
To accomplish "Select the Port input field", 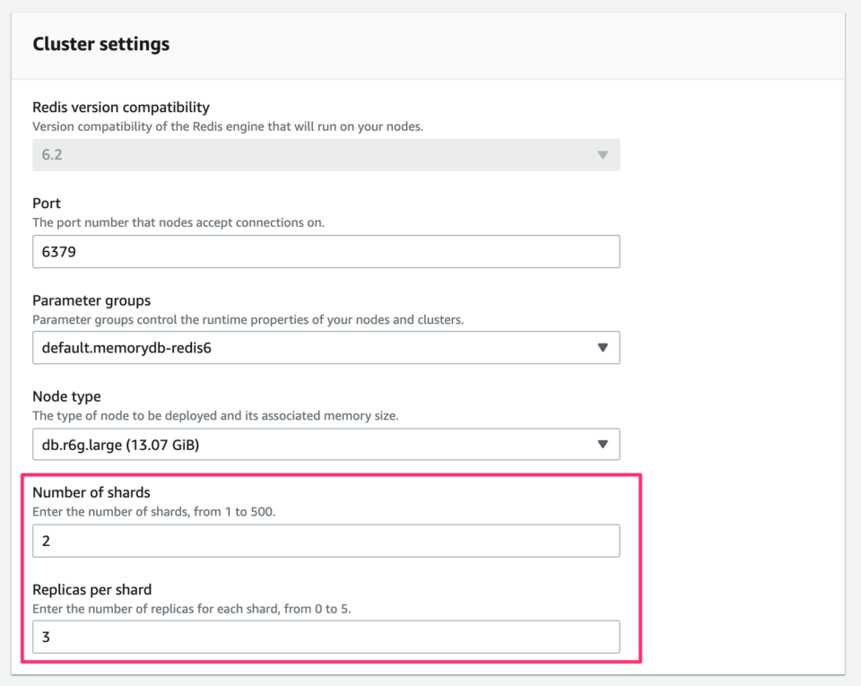I will [x=326, y=251].
